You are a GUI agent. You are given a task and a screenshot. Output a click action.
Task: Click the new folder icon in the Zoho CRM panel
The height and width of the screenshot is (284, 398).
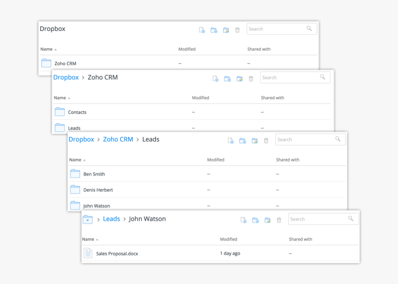pos(227,79)
